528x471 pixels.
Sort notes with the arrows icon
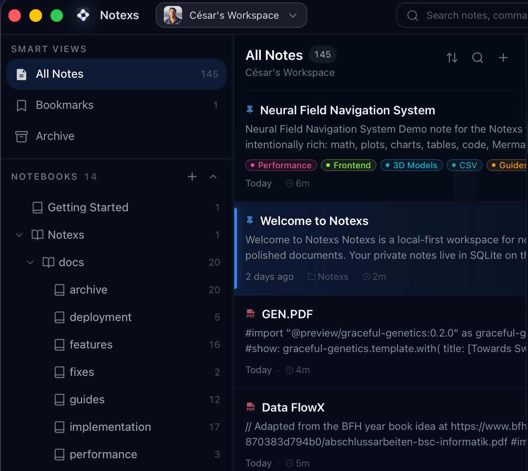pos(452,58)
